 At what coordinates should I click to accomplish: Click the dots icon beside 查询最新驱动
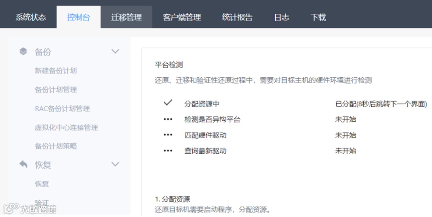[x=168, y=151]
